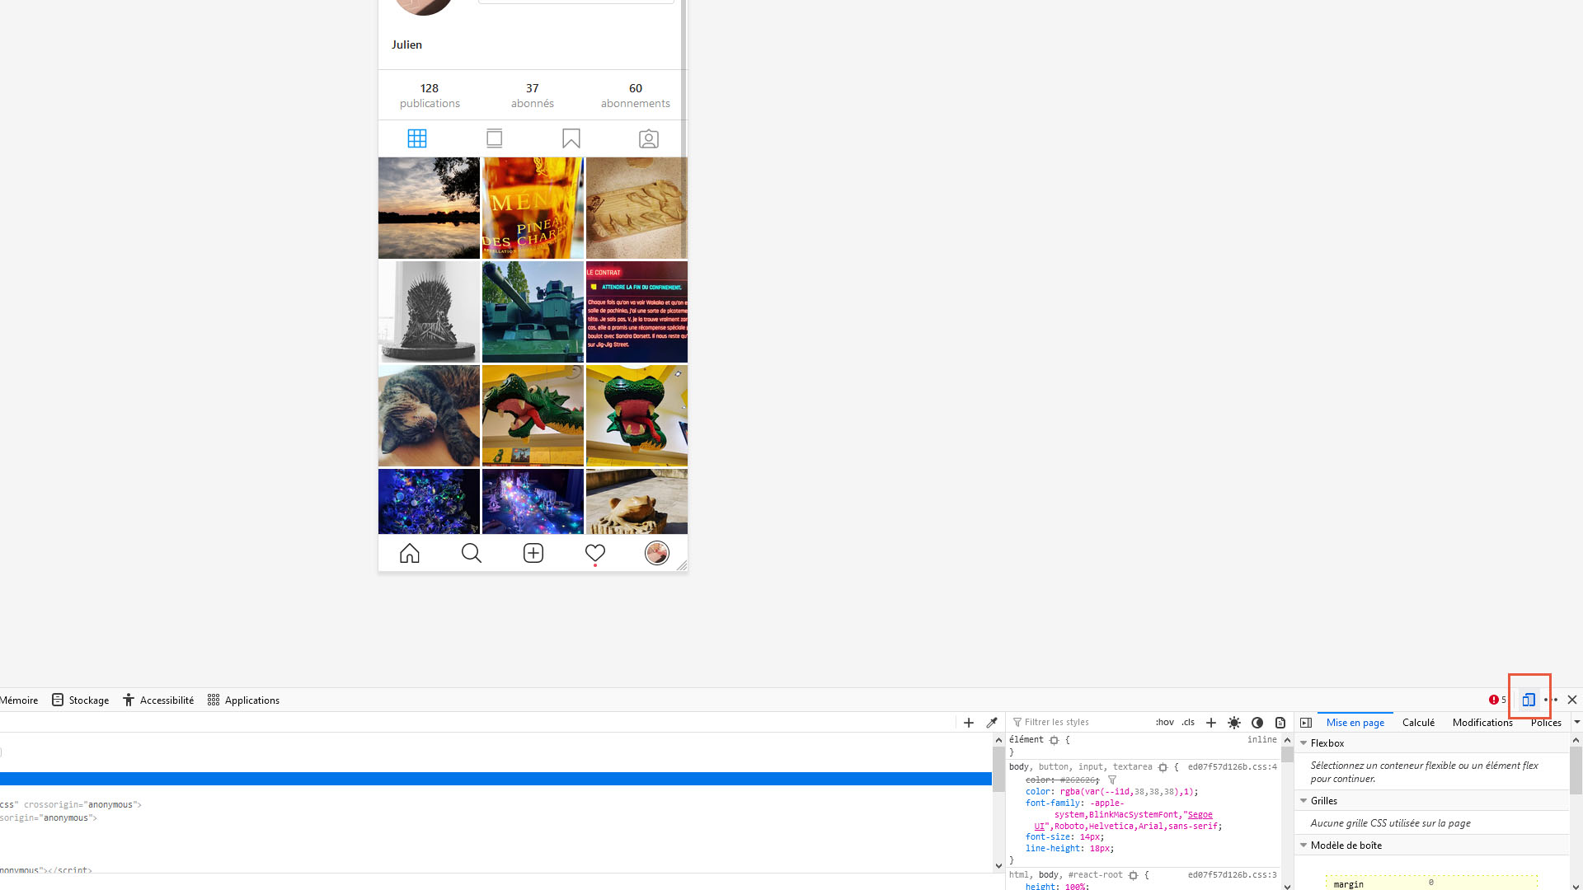Toggle light color scheme simulation
Image resolution: width=1583 pixels, height=890 pixels.
click(1234, 723)
